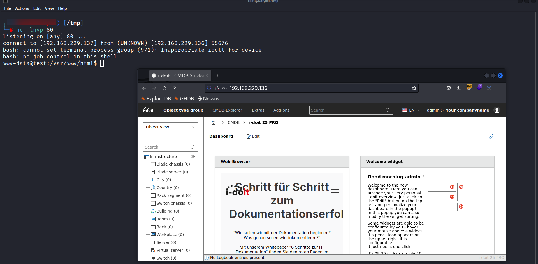538x264 pixels.
Task: Toggle the visibility eye next to Infrastructure
Action: tap(193, 157)
